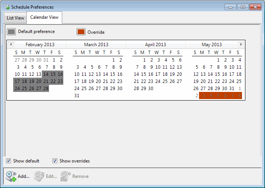Go to previous month with left arrow
265x188 pixels.
click(x=11, y=44)
